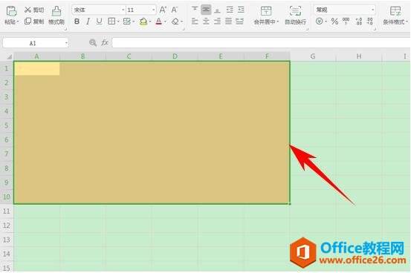Click the fill color bucket swatch
Viewport: 411px width, 273px height.
pyautogui.click(x=143, y=22)
